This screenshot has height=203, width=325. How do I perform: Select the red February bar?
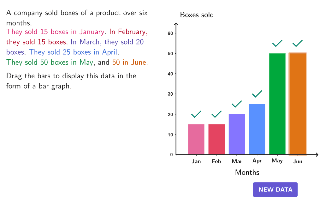click(216, 139)
